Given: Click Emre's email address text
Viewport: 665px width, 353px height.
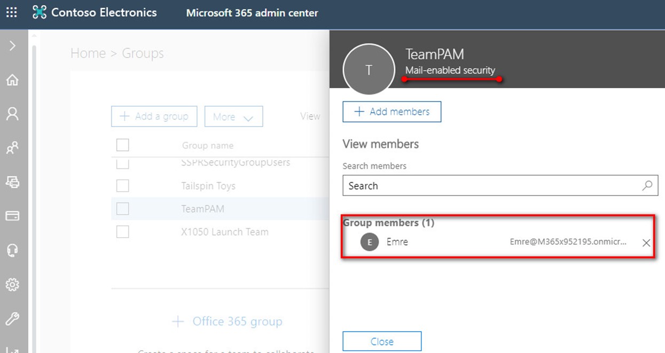Looking at the screenshot, I should tap(568, 242).
